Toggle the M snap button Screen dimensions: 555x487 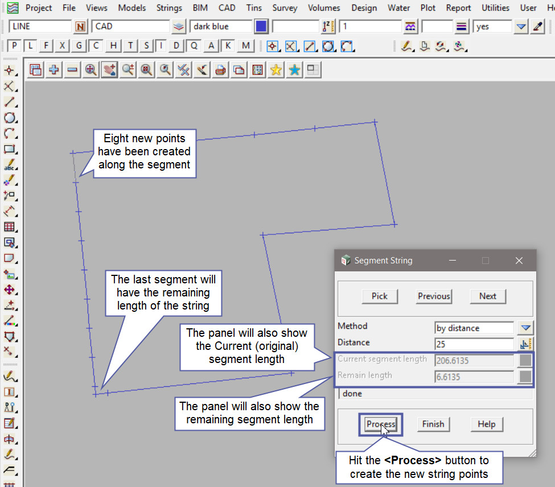tap(245, 46)
